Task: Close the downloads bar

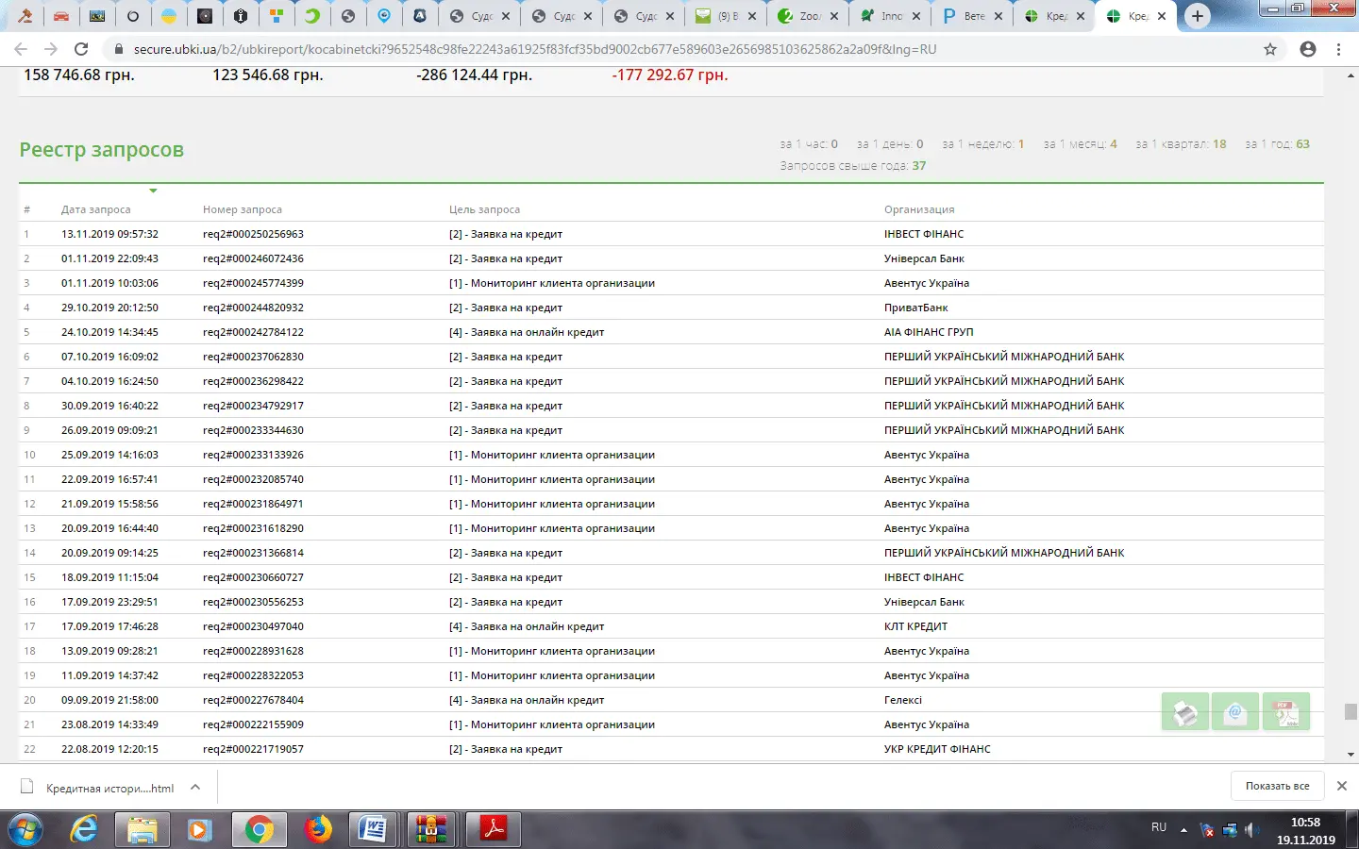Action: click(x=1341, y=786)
